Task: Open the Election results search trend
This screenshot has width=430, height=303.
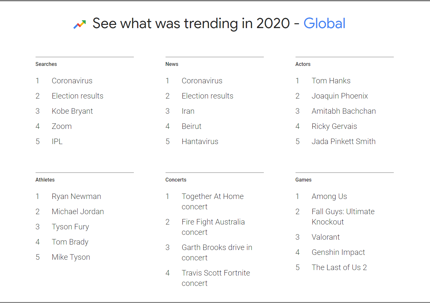Action: (x=77, y=96)
